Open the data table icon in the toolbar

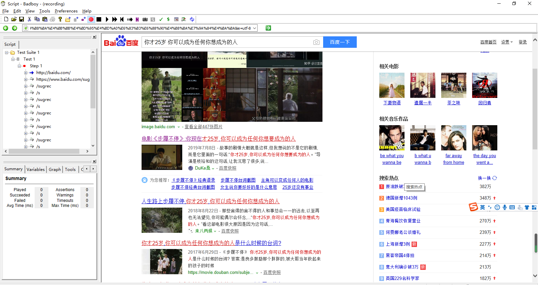[176, 19]
